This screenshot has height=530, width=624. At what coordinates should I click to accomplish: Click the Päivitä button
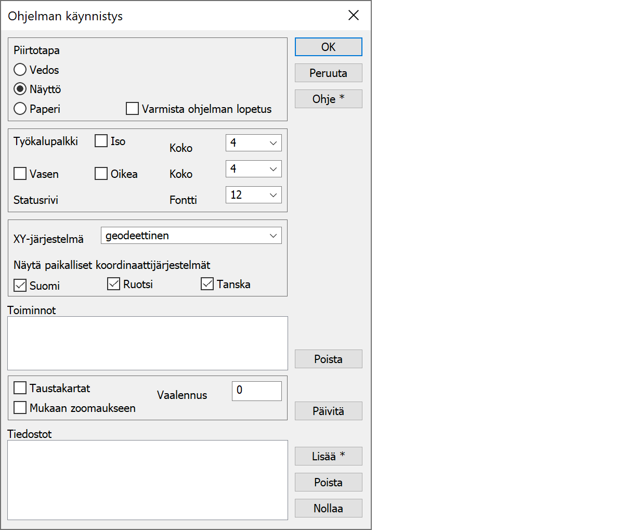point(329,411)
